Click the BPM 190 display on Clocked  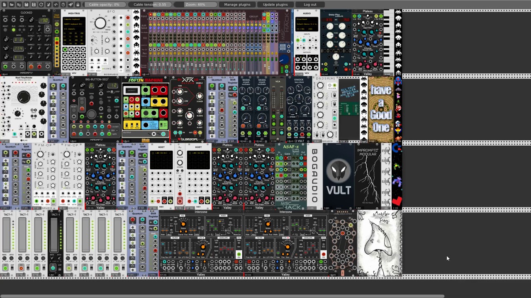[44, 20]
